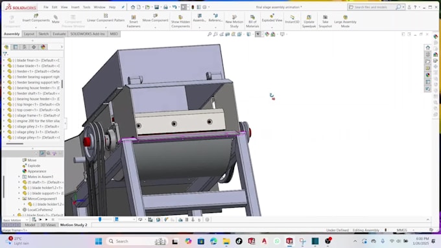Screen dimensions: 441x248
Task: Switch to the 3D Views bottom tab
Action: pos(48,225)
